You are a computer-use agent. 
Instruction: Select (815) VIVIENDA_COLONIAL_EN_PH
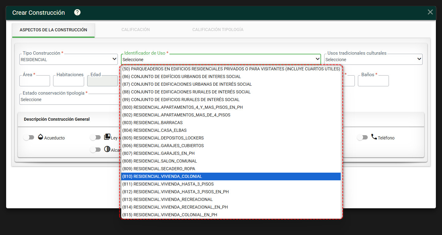[x=231, y=215]
